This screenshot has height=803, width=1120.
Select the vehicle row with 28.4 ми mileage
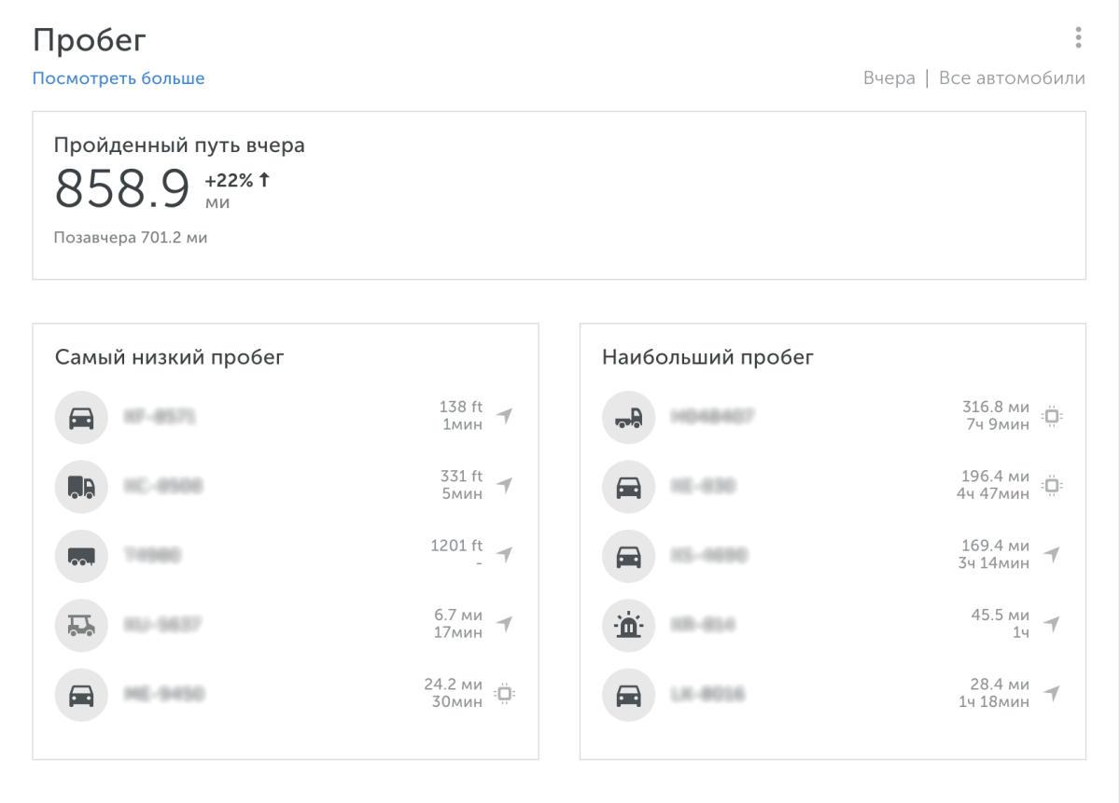pyautogui.click(x=831, y=694)
